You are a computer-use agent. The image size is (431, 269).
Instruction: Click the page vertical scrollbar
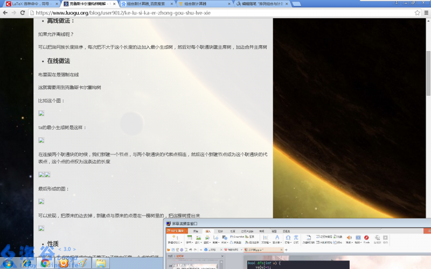(x=428, y=81)
